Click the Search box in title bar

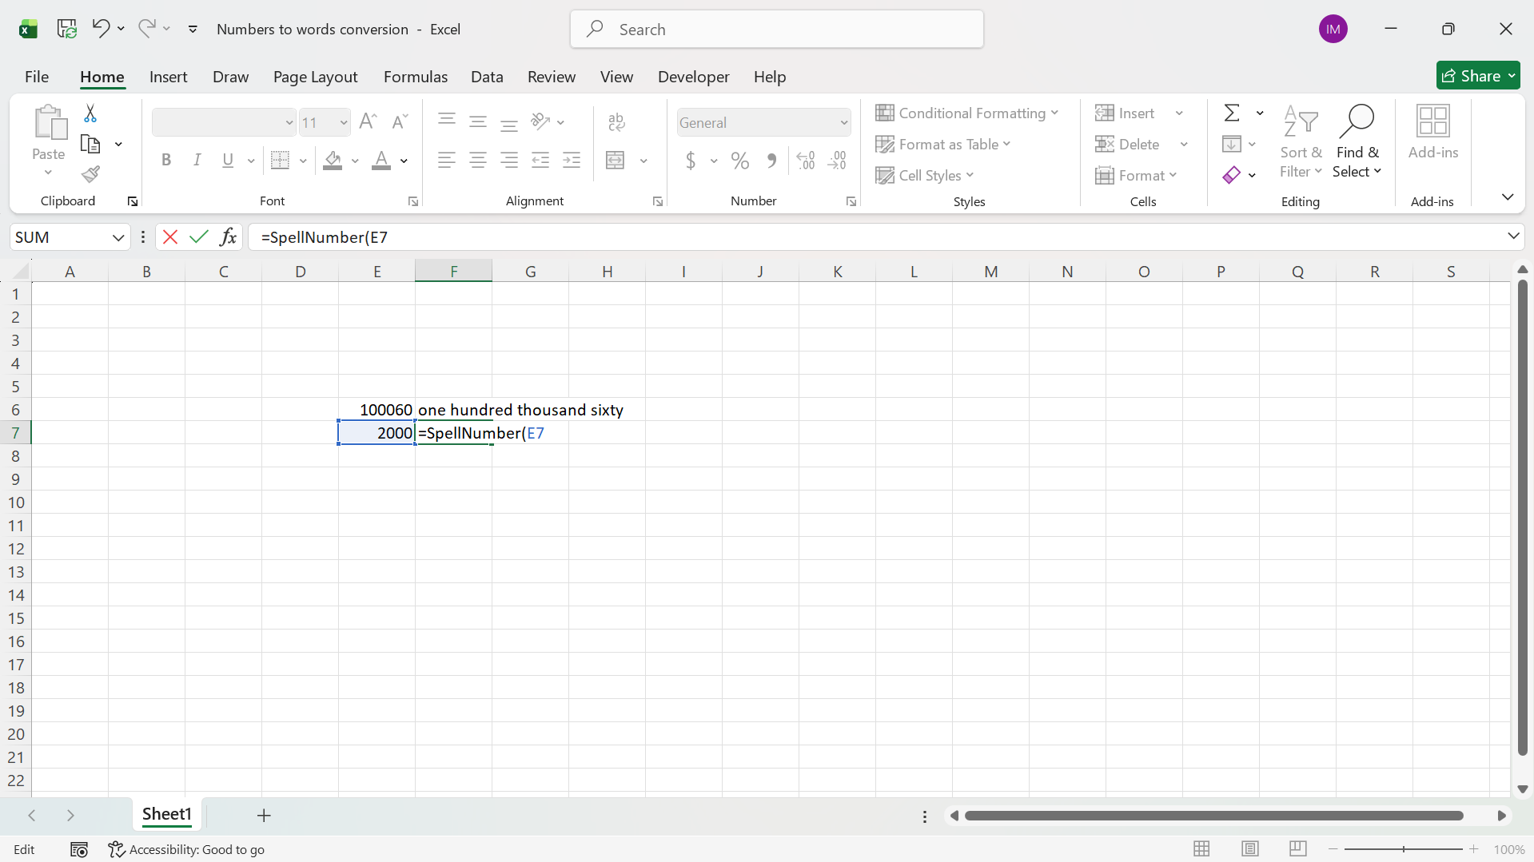click(777, 30)
